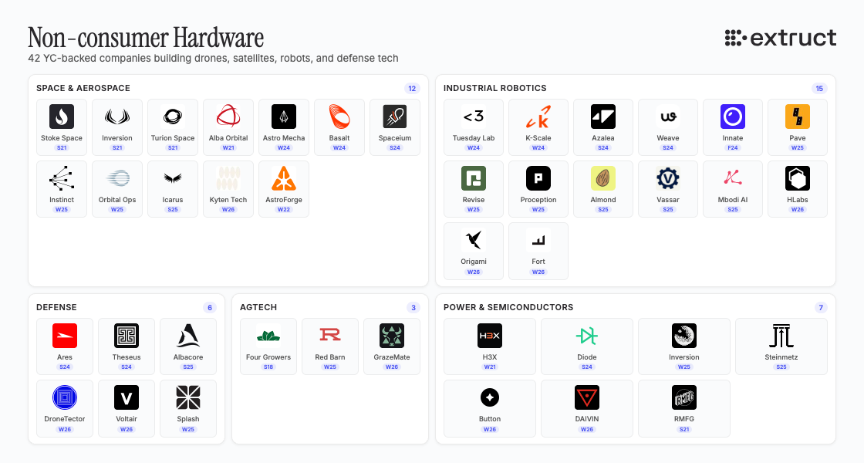This screenshot has width=864, height=463.
Task: Select the DAIVIN red triangle icon
Action: (587, 397)
